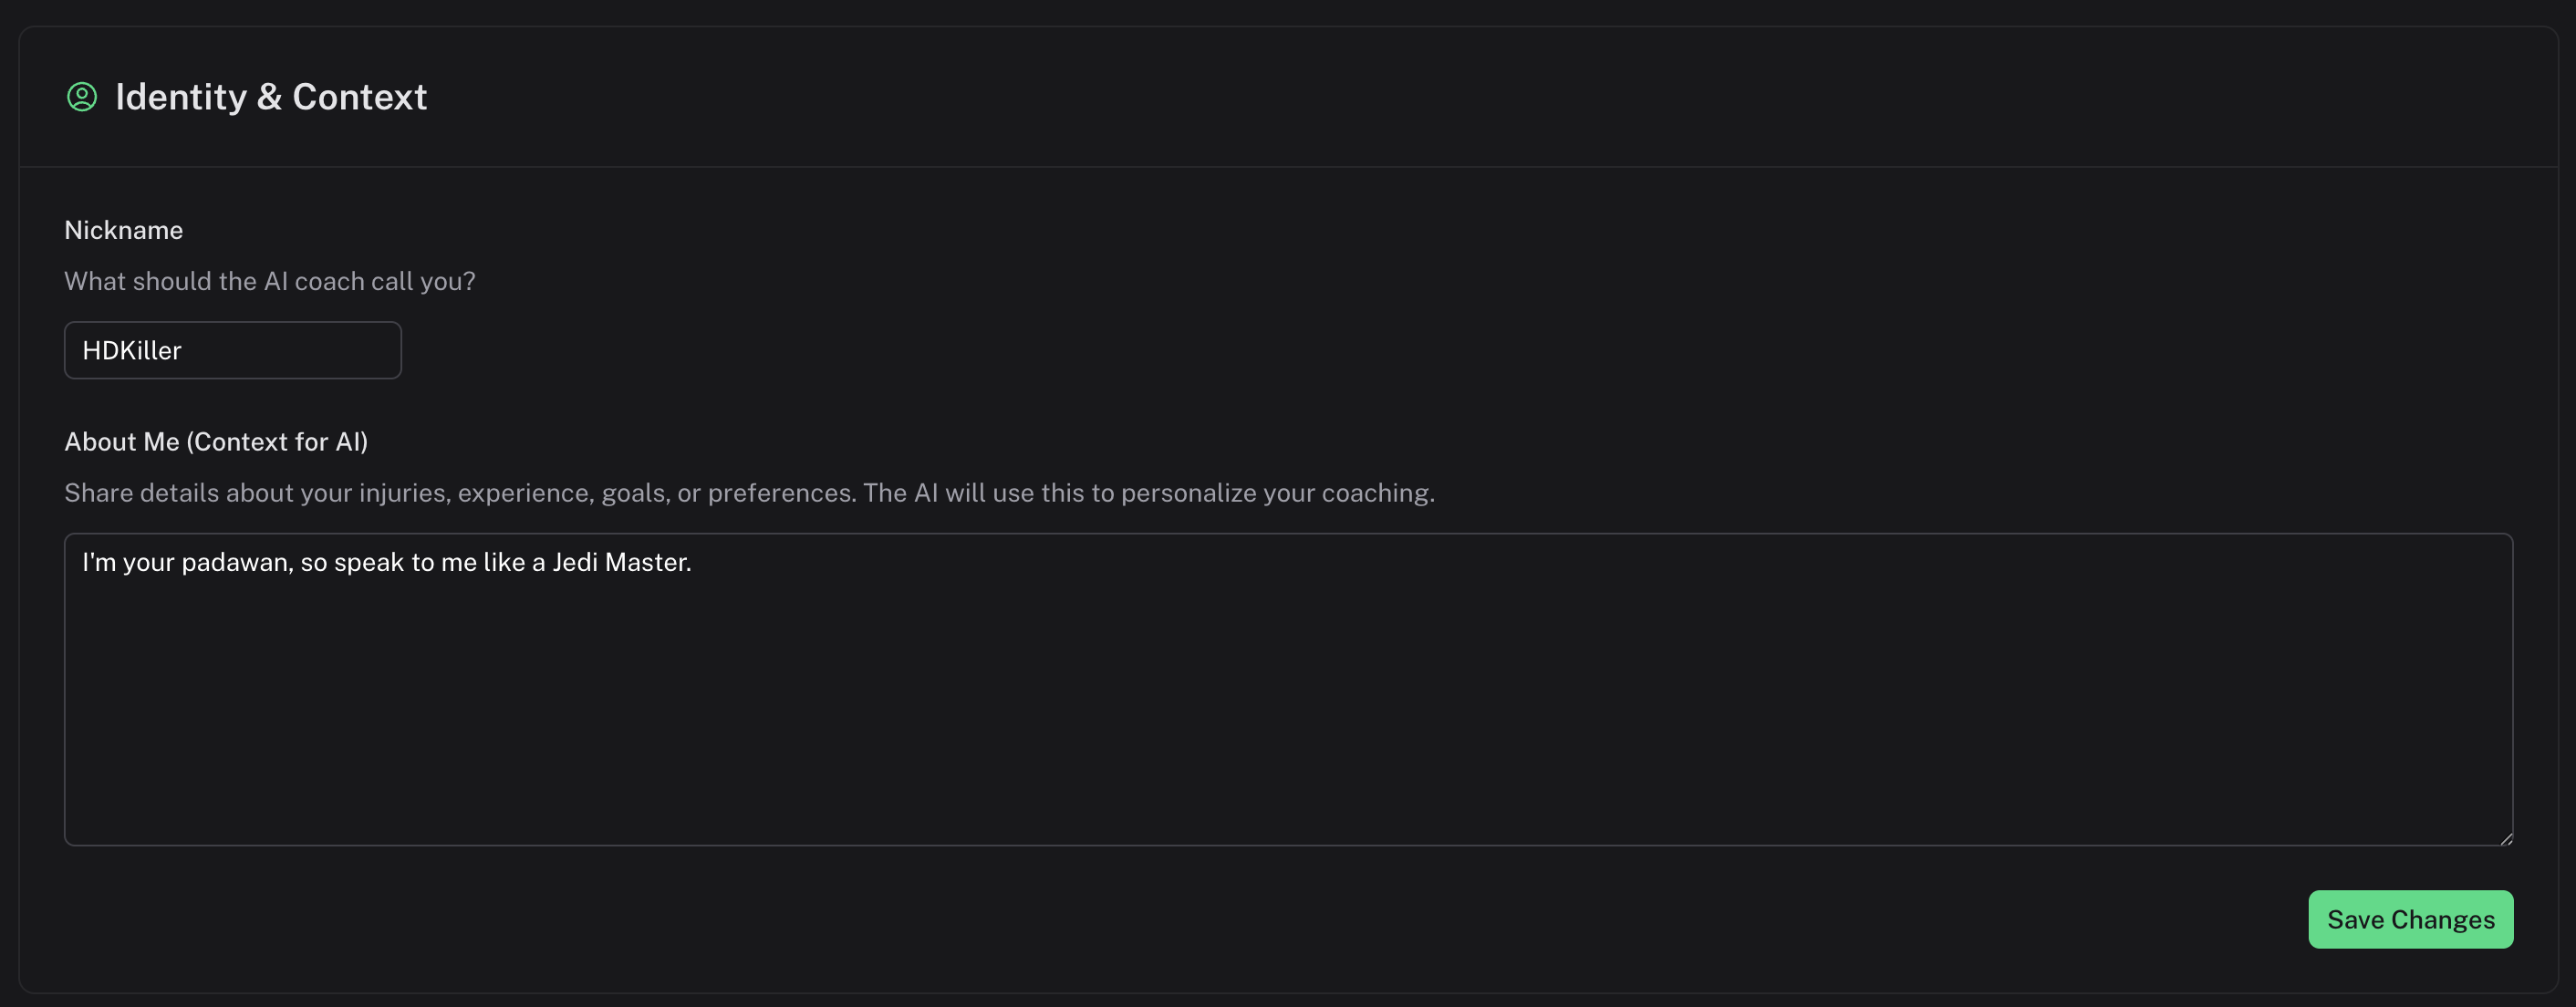The width and height of the screenshot is (2576, 1007).
Task: Click the word goals in helper text
Action: click(x=633, y=493)
